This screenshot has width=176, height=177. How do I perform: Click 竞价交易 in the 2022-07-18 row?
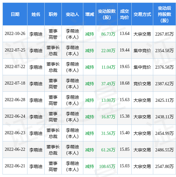tap(142, 84)
